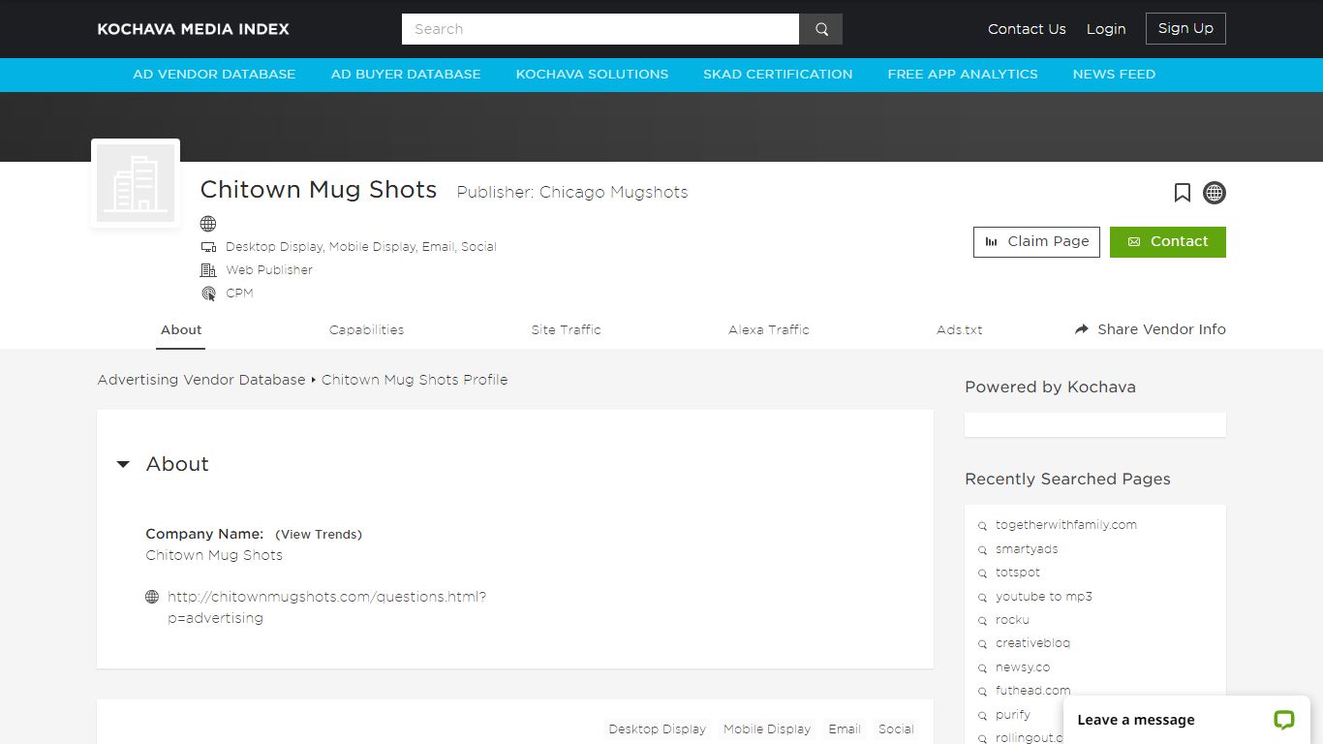Click Share Vendor Info

(x=1150, y=329)
